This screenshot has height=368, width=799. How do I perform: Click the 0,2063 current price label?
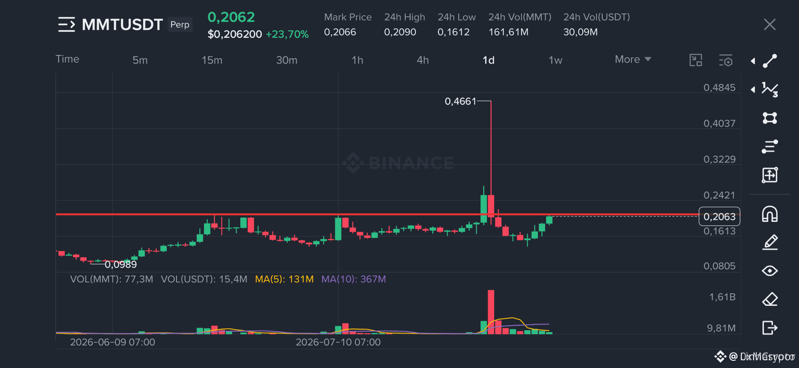719,216
